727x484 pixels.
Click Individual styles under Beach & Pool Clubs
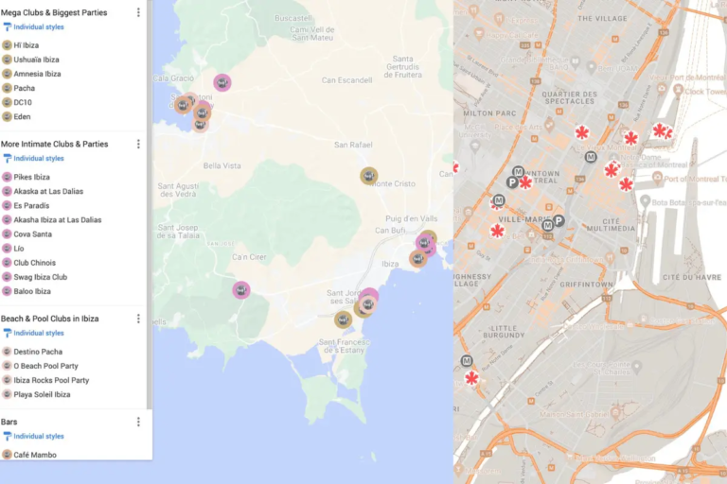33,333
